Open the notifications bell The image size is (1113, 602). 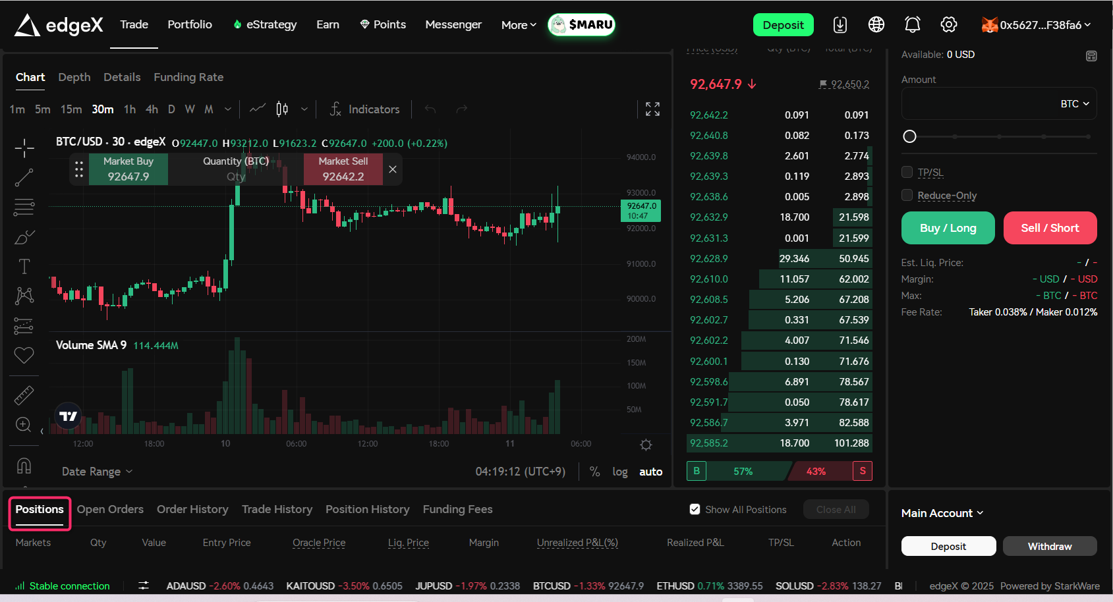pyautogui.click(x=912, y=25)
